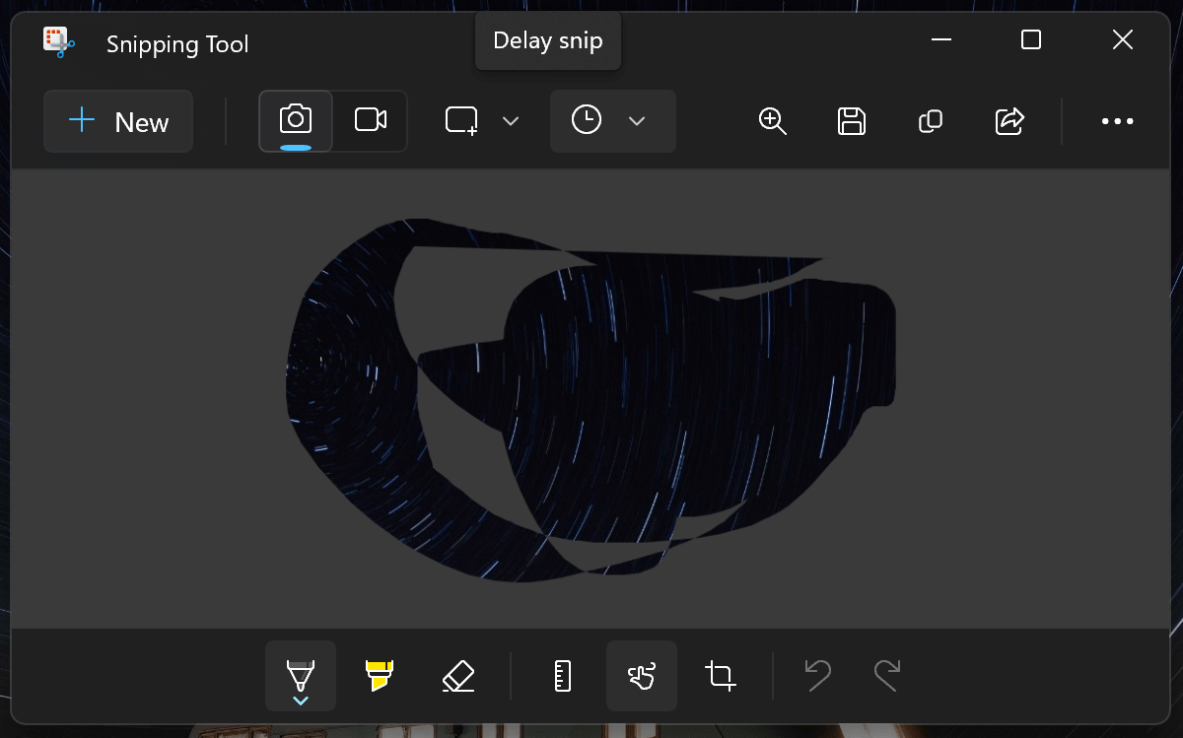
Task: Show the Ruler tool
Action: [x=562, y=676]
